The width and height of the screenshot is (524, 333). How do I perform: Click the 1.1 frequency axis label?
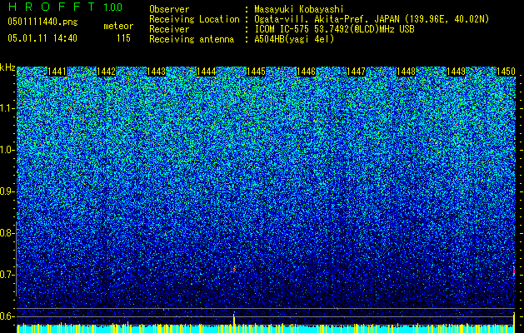click(x=7, y=108)
